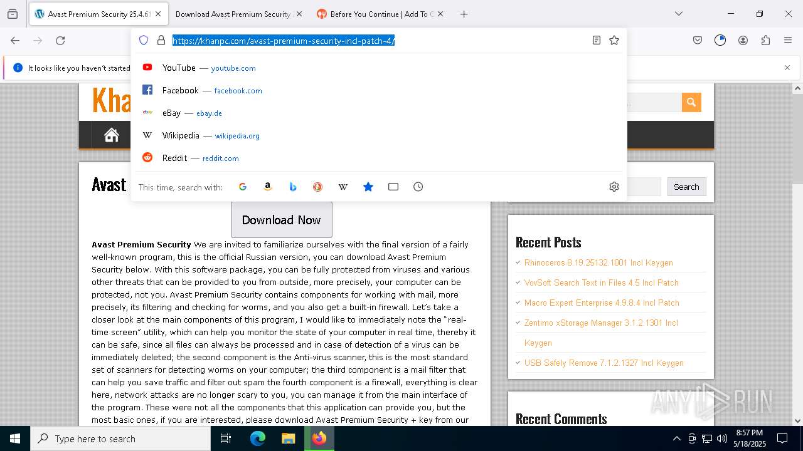
Task: Select eBay suggestion in dropdown
Action: tap(379, 113)
